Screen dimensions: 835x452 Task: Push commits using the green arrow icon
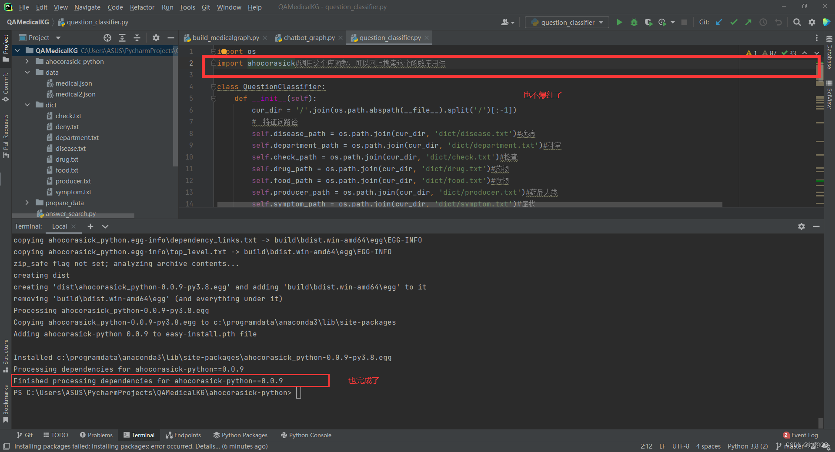point(748,22)
